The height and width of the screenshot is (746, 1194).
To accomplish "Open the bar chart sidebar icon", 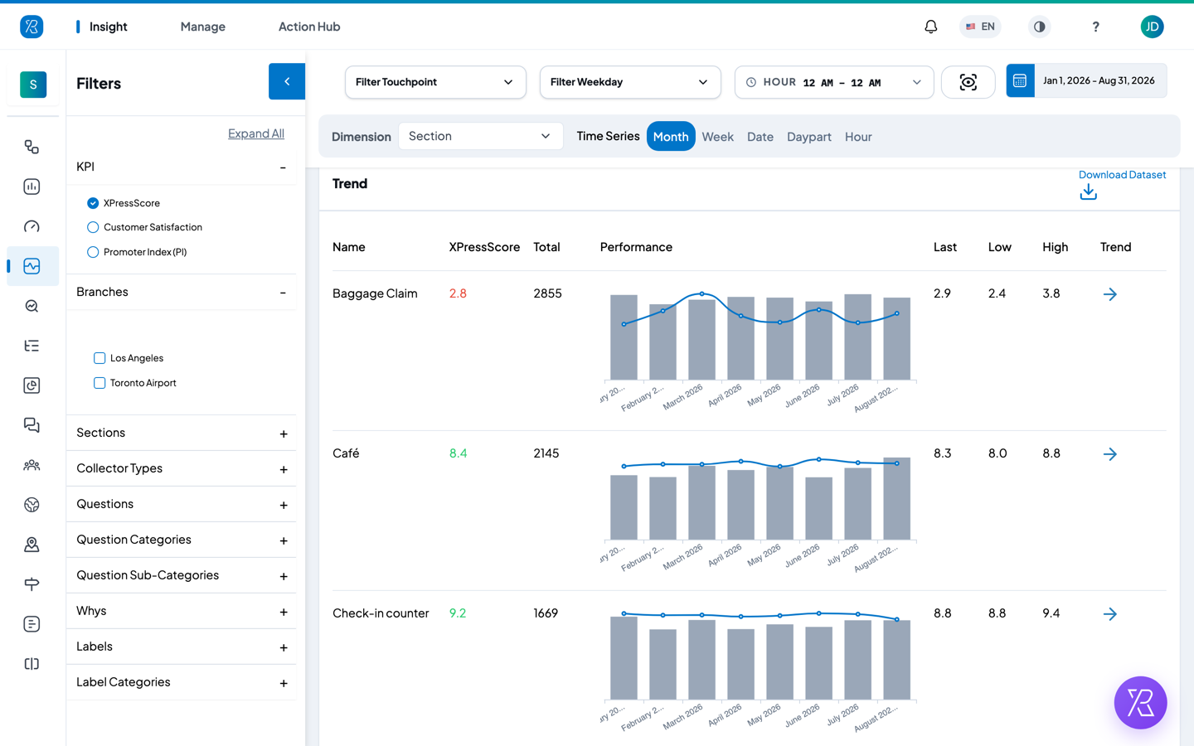I will tap(32, 186).
